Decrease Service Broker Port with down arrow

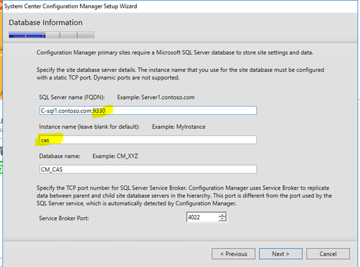222,219
